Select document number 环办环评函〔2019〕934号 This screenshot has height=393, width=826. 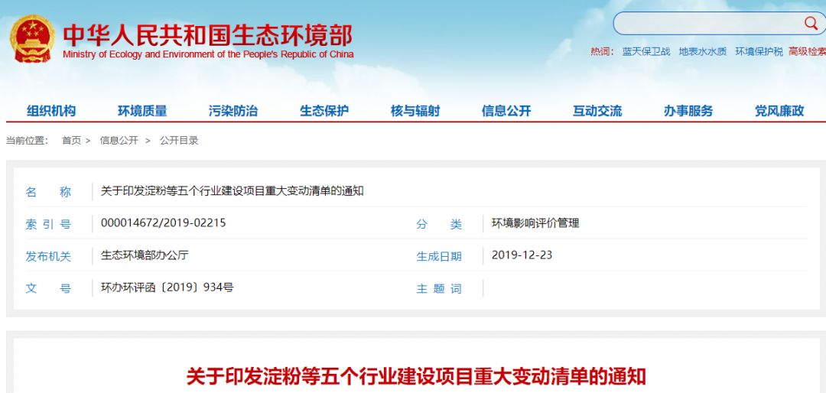(x=167, y=287)
